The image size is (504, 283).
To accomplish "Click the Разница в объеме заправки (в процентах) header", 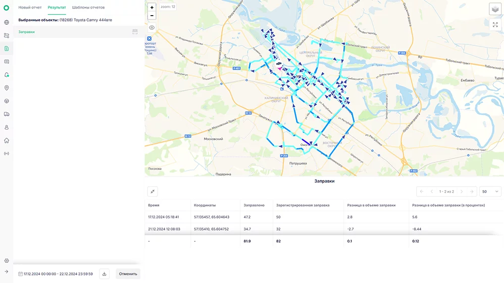I will tap(448, 205).
